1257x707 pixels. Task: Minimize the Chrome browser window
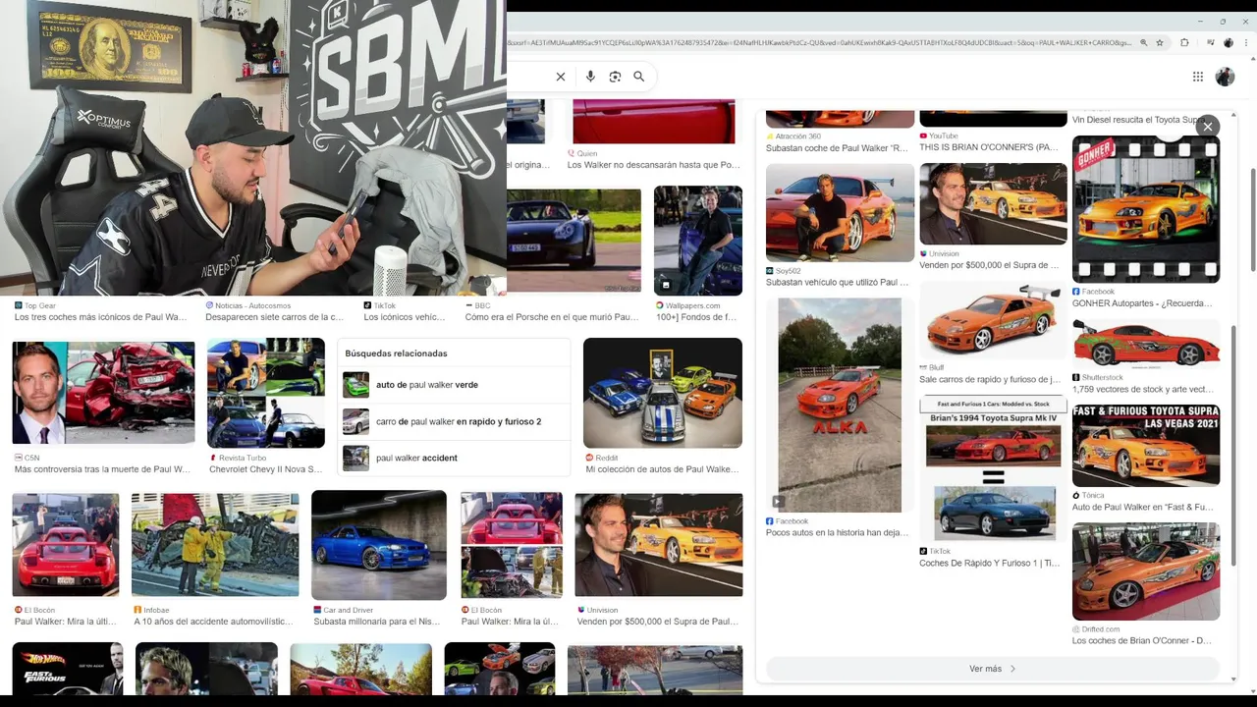point(1201,21)
